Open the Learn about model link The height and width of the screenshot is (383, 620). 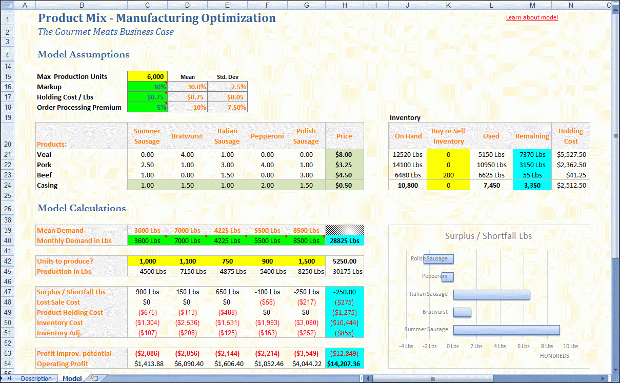pyautogui.click(x=532, y=17)
